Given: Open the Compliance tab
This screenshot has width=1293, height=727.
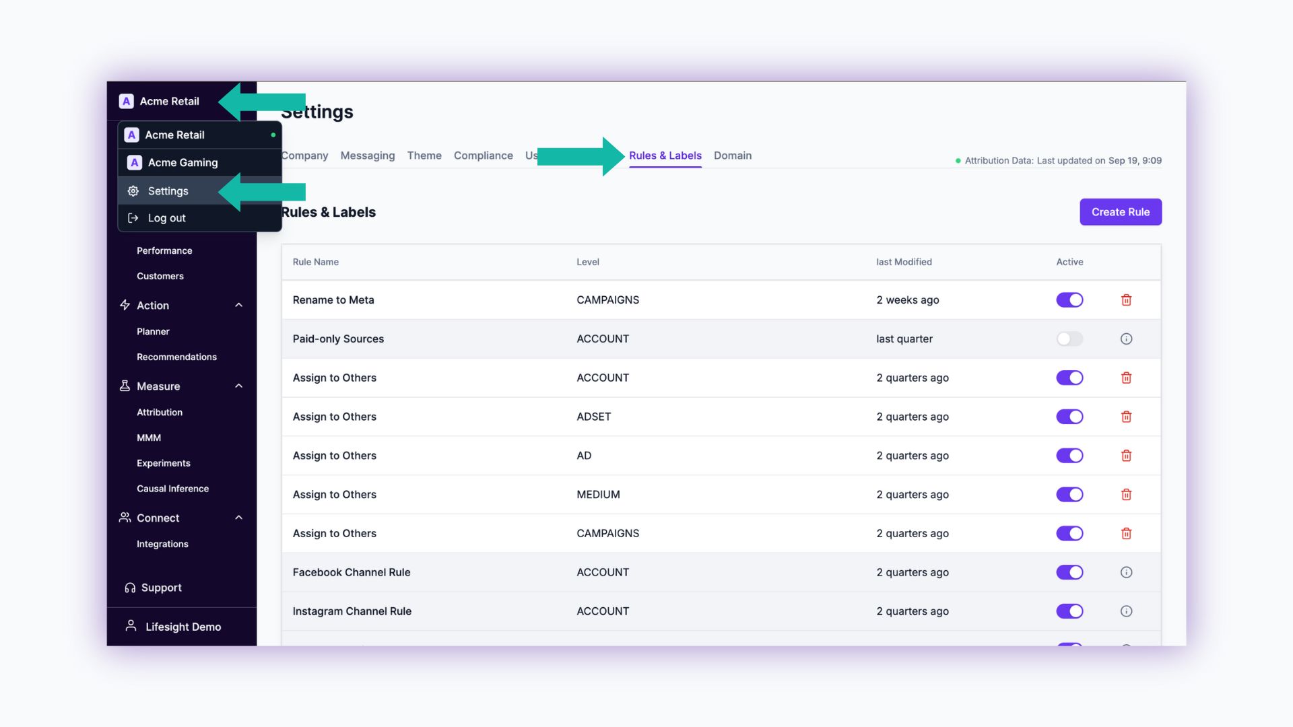Looking at the screenshot, I should tap(483, 155).
